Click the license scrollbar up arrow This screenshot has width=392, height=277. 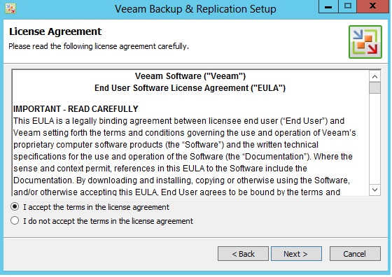pos(374,76)
